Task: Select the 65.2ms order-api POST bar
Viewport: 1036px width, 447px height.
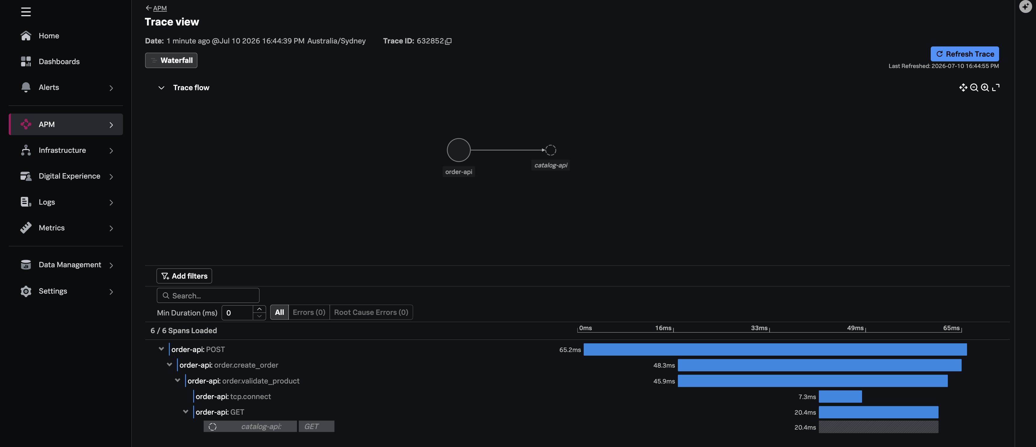Action: pos(775,349)
